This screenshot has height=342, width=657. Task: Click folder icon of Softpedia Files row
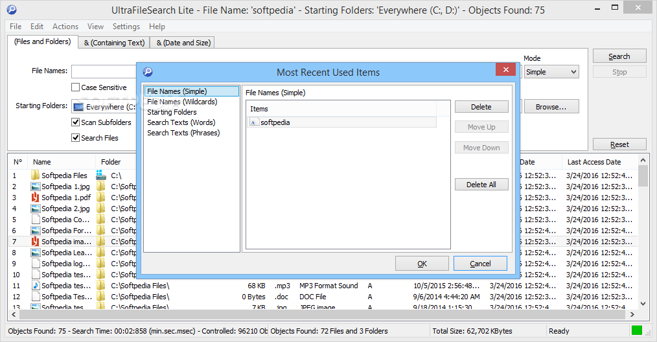pyautogui.click(x=35, y=175)
